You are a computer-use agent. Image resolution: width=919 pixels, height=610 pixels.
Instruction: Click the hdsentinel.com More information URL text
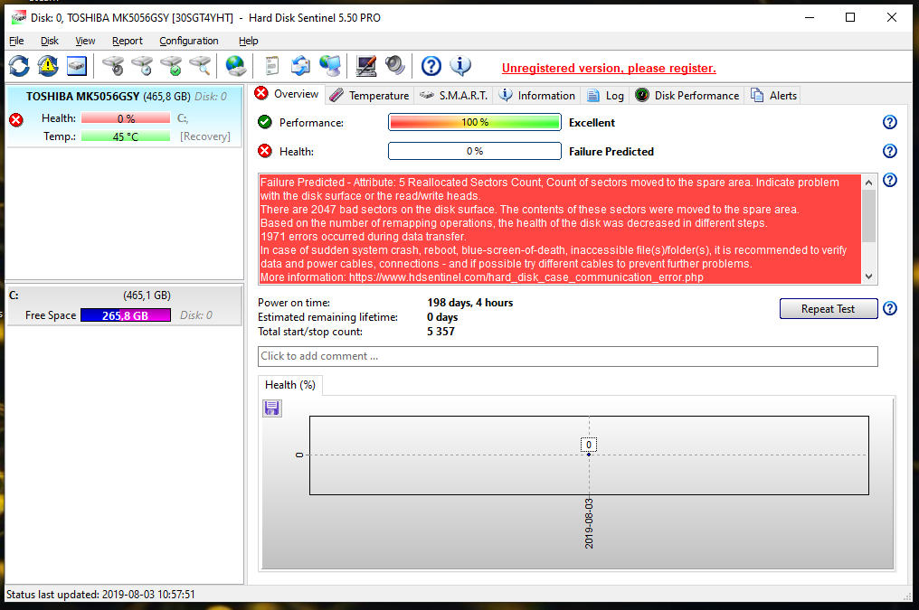point(526,277)
